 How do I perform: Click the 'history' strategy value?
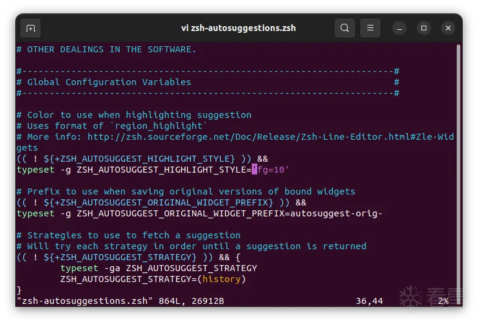click(x=221, y=280)
